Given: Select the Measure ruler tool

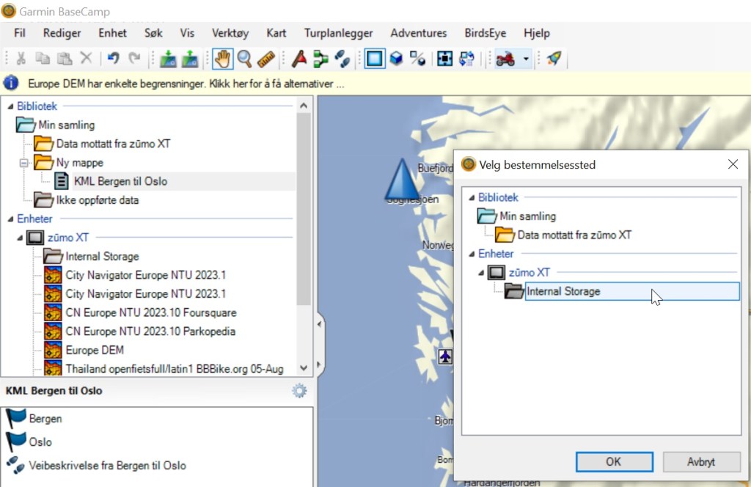Looking at the screenshot, I should click(x=265, y=59).
